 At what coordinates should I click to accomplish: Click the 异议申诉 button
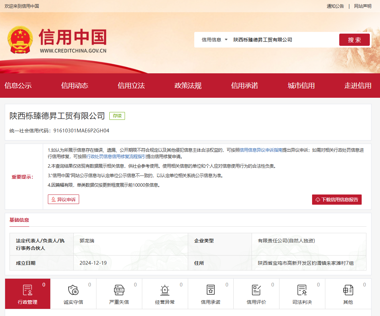tap(64, 200)
